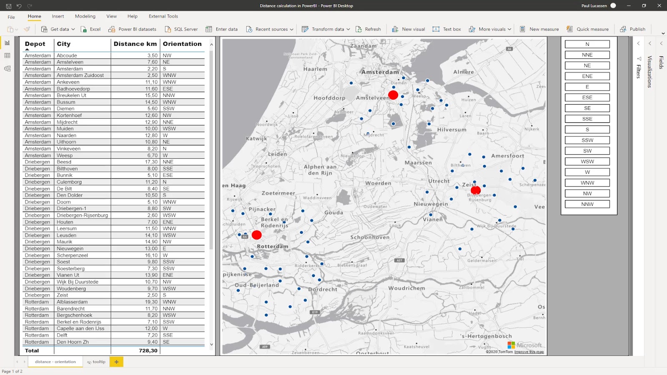The image size is (667, 375).
Task: Click the Redo arrow icon
Action: 30,6
